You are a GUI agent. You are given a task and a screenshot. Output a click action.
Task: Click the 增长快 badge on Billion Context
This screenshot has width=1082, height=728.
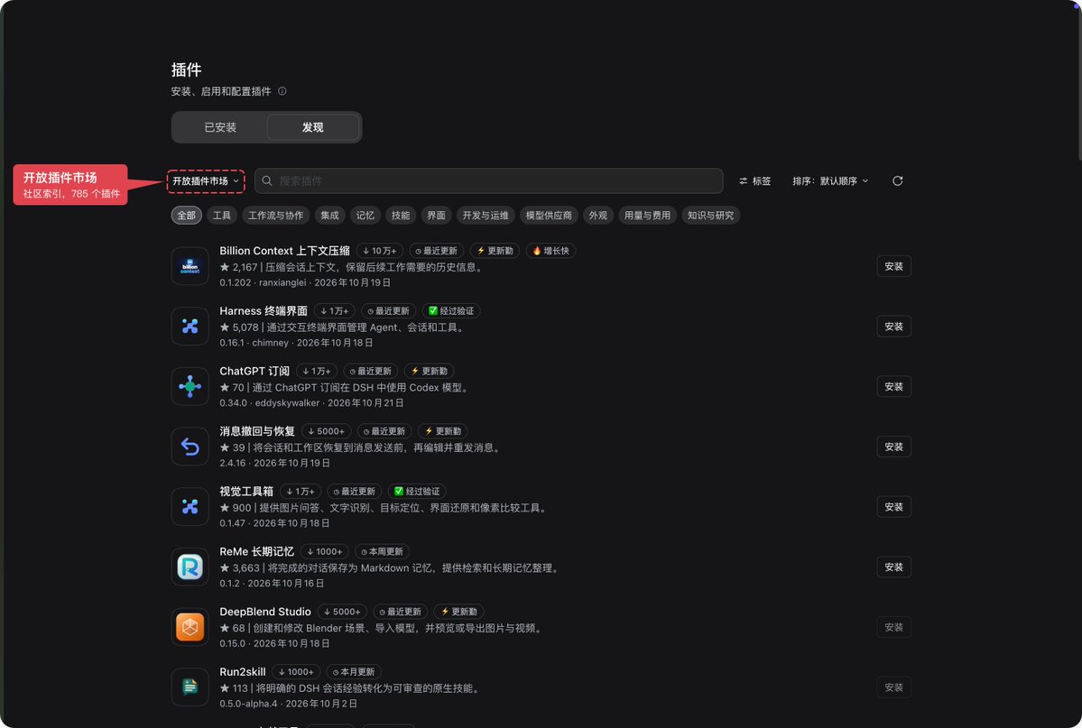550,251
